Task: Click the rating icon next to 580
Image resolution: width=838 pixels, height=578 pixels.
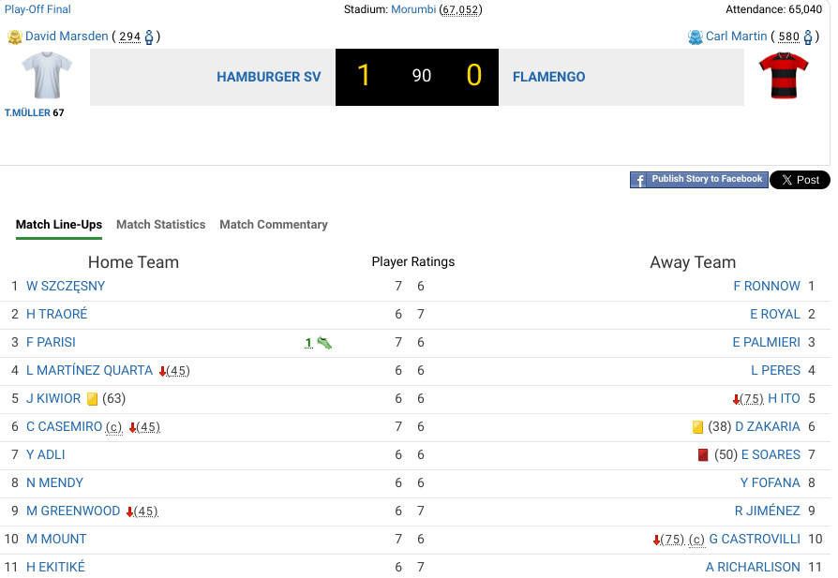Action: click(807, 37)
